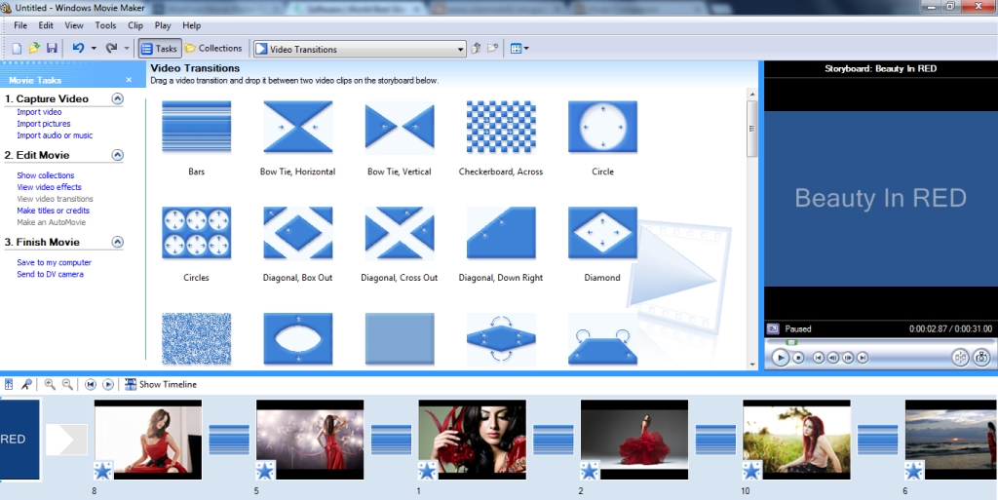Image resolution: width=998 pixels, height=500 pixels.
Task: Click the Stop button in preview monitor
Action: 799,358
